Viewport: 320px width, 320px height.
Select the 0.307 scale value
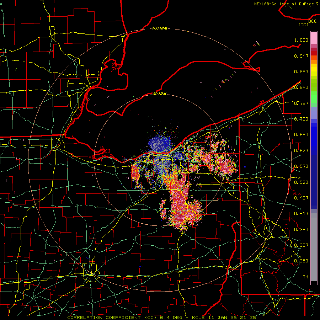[301, 245]
